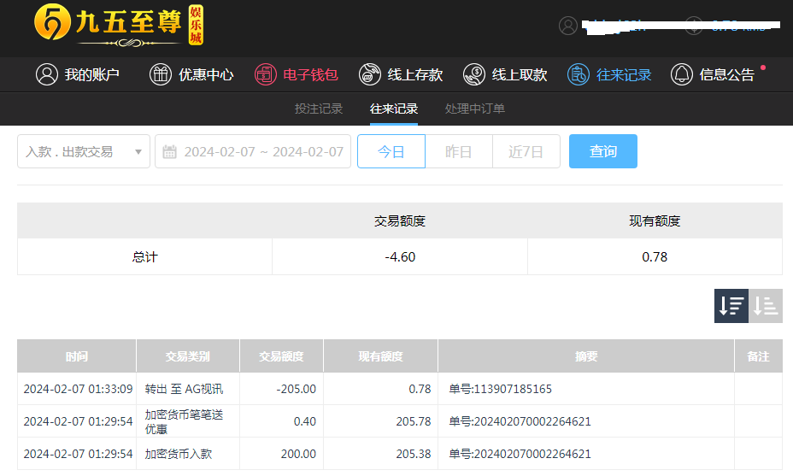Click the 200.00 amount
This screenshot has width=793, height=476.
pyautogui.click(x=298, y=454)
